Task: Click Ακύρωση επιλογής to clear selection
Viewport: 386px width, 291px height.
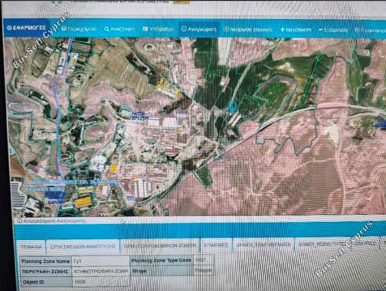Action: coord(248,30)
